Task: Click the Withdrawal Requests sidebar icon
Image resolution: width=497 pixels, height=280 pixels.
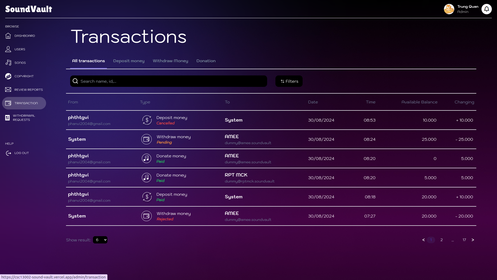Action: point(8,117)
